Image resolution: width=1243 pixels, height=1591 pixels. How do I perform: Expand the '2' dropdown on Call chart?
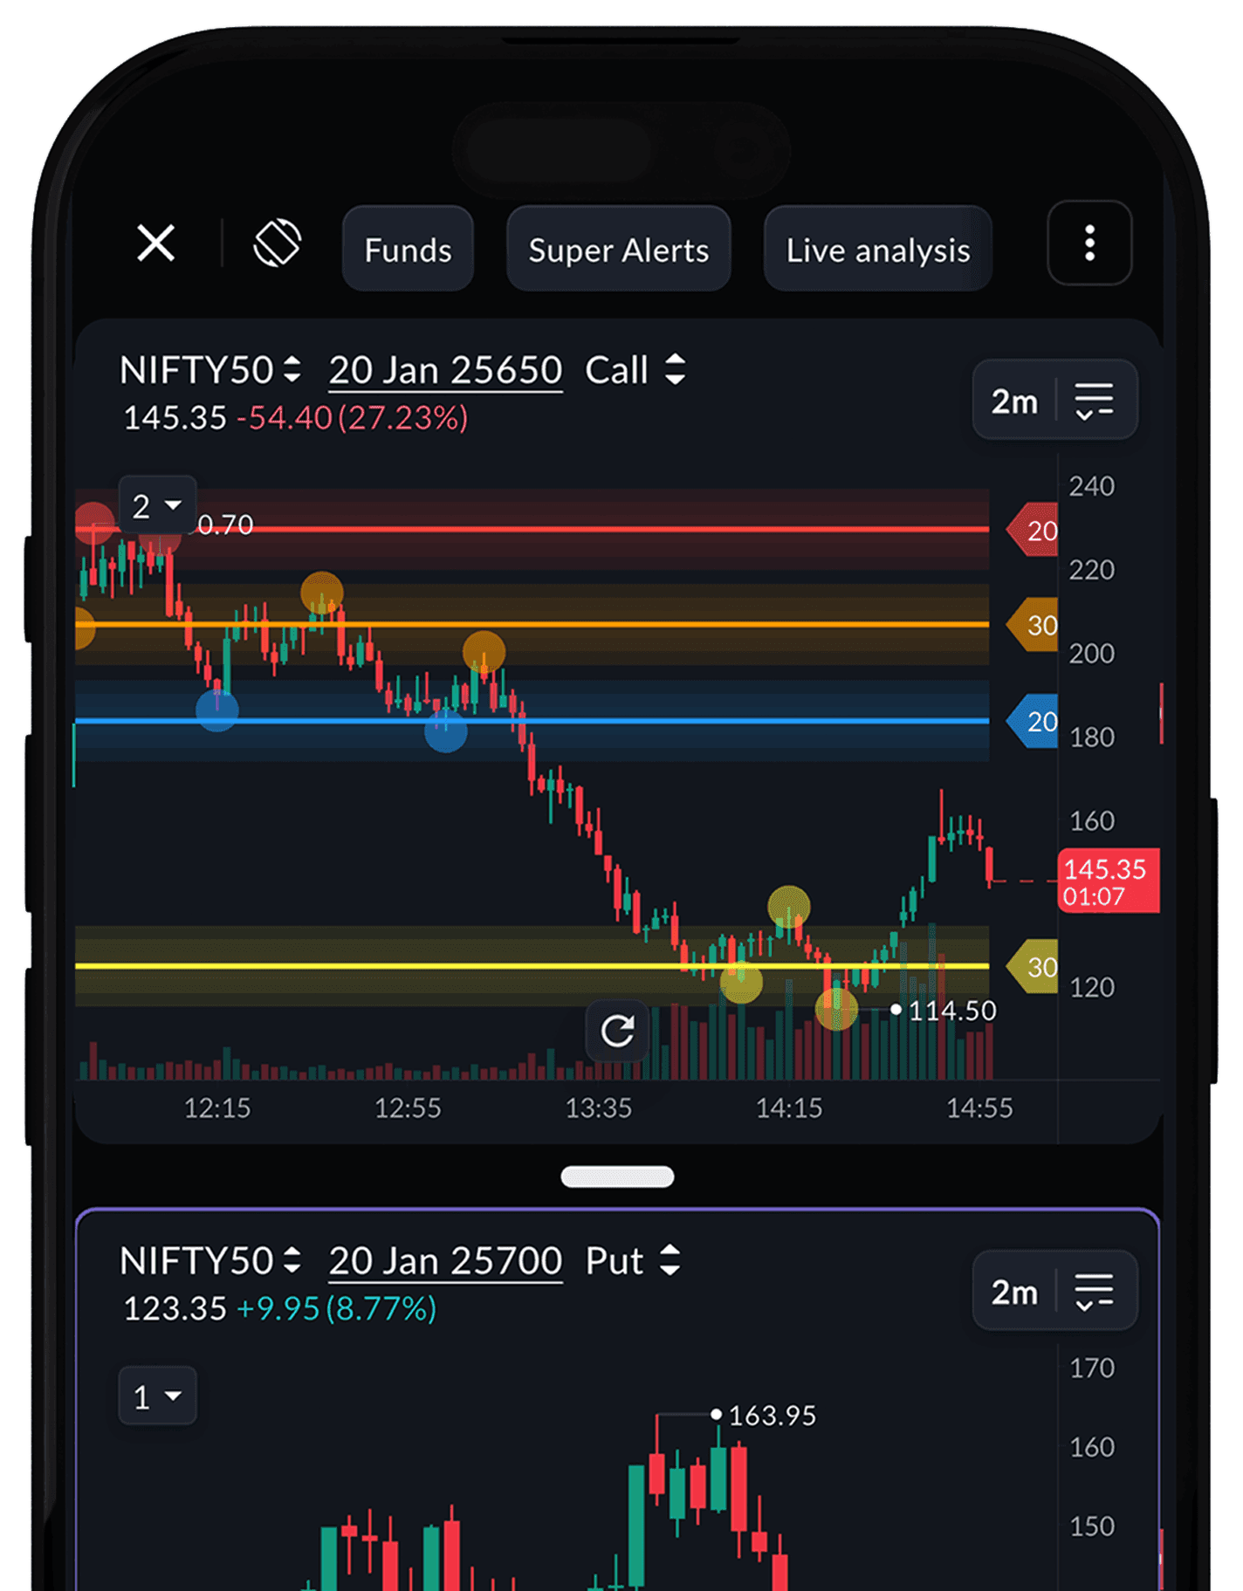pos(157,506)
